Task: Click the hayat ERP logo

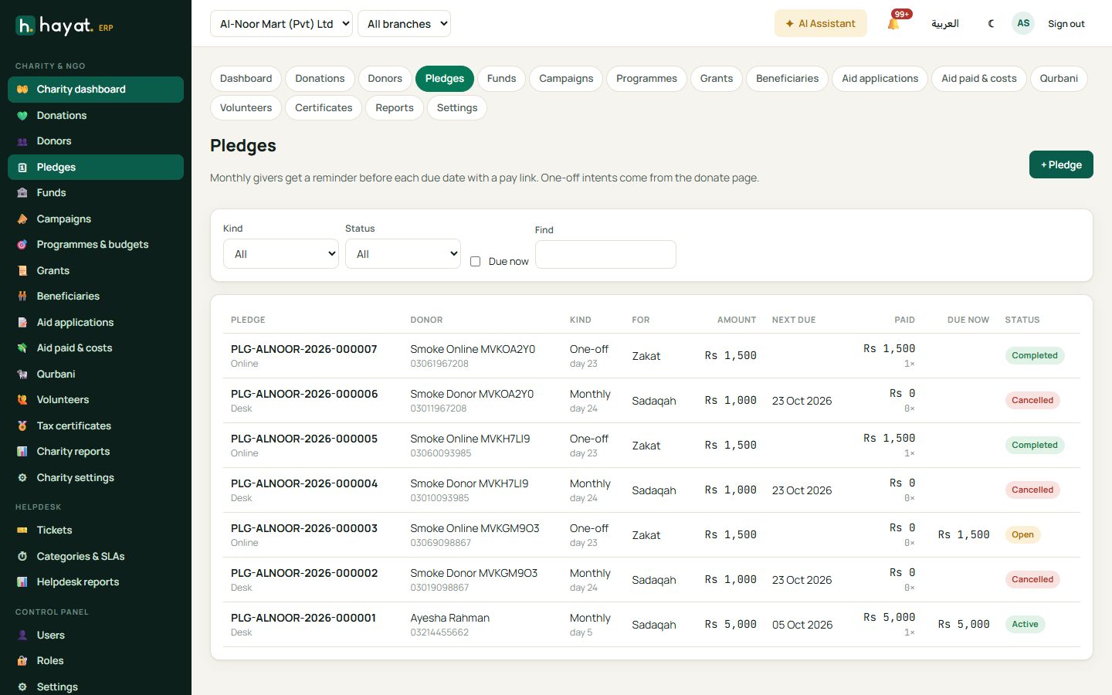Action: click(x=64, y=25)
